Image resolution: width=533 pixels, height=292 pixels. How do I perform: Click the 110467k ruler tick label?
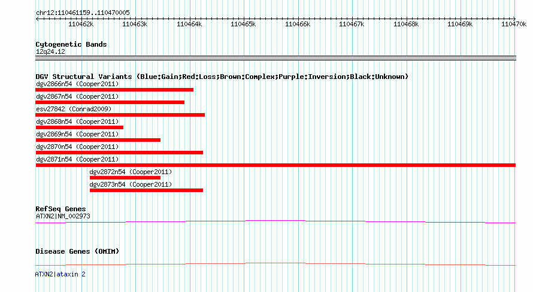pyautogui.click(x=352, y=24)
